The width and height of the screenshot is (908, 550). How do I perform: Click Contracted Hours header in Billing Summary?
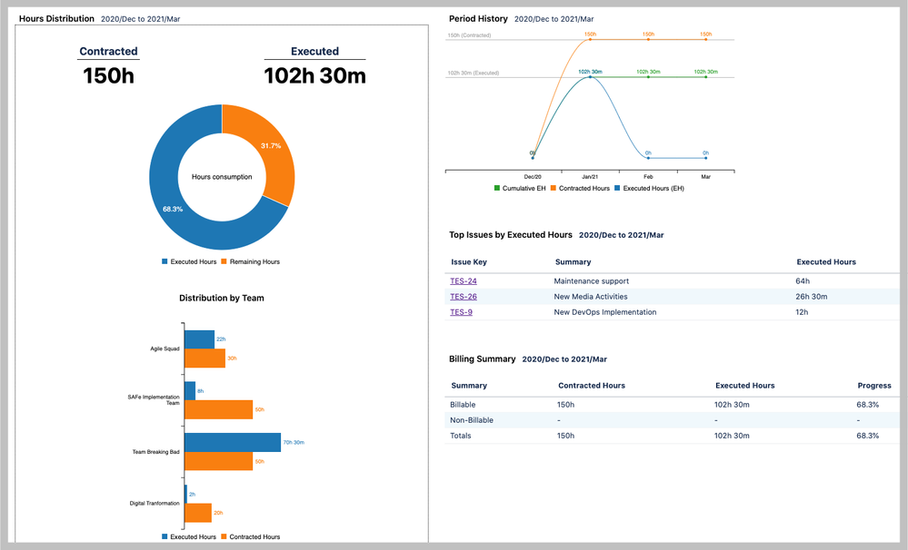(x=591, y=386)
